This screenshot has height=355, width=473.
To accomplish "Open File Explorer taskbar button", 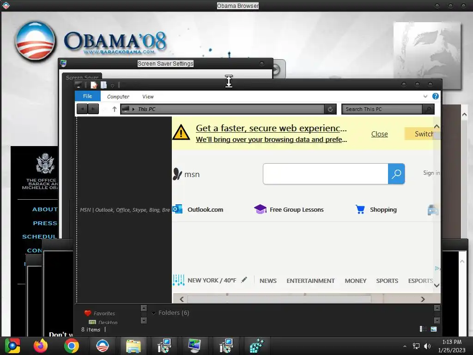I will [133, 346].
